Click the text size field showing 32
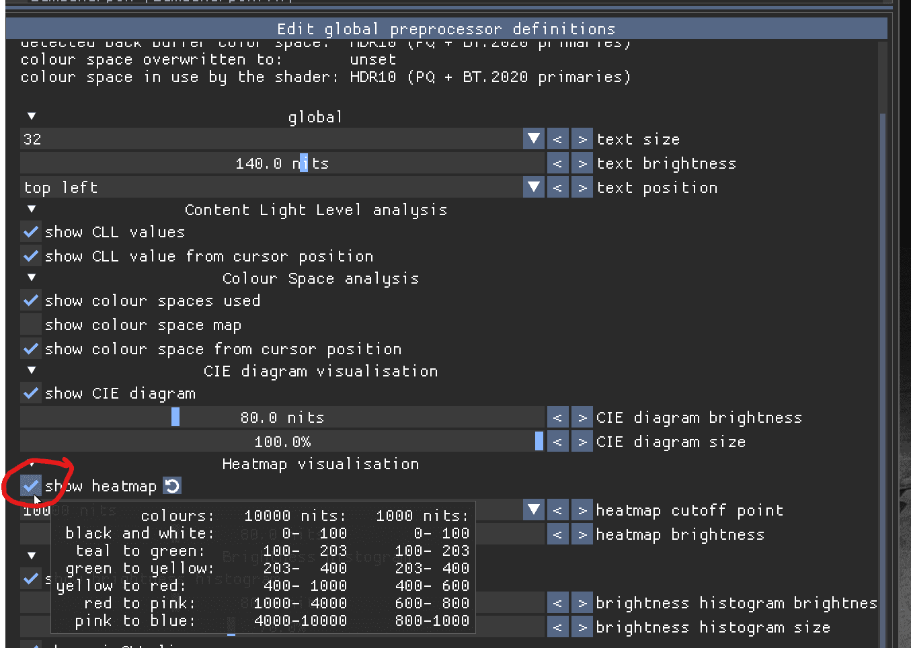Screen dimensions: 911x648 pyautogui.click(x=272, y=139)
